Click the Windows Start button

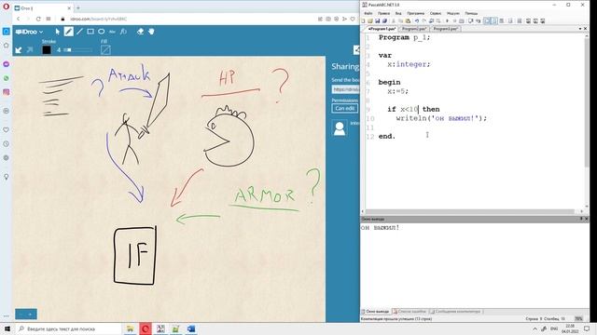[7, 328]
